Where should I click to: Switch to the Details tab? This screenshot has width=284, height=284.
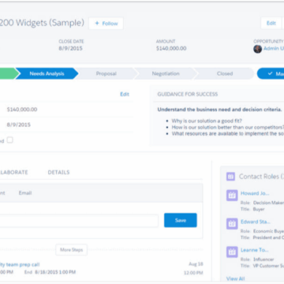coord(58,173)
